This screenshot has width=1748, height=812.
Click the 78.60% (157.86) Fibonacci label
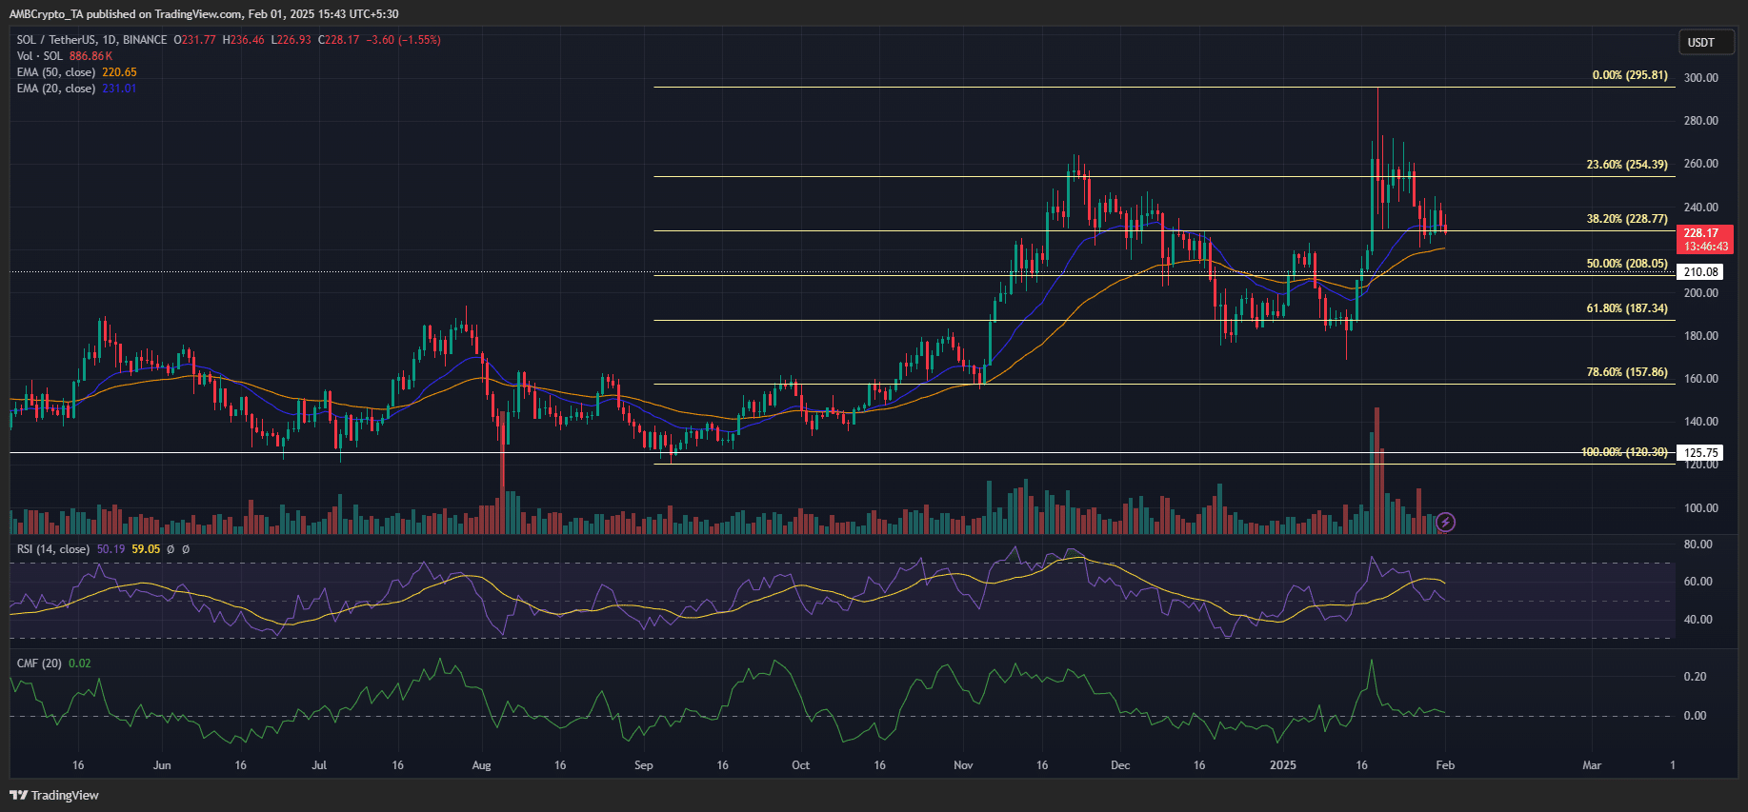1627,372
